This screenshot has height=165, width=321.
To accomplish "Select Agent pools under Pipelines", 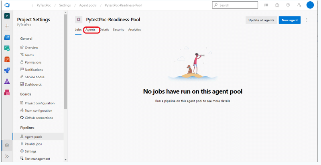I will (38, 136).
